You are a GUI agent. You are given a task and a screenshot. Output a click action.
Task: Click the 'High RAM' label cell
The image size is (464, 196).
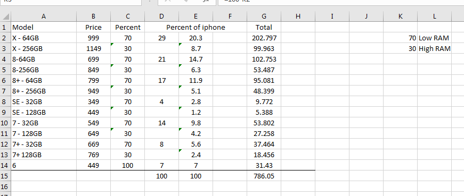tap(434, 49)
